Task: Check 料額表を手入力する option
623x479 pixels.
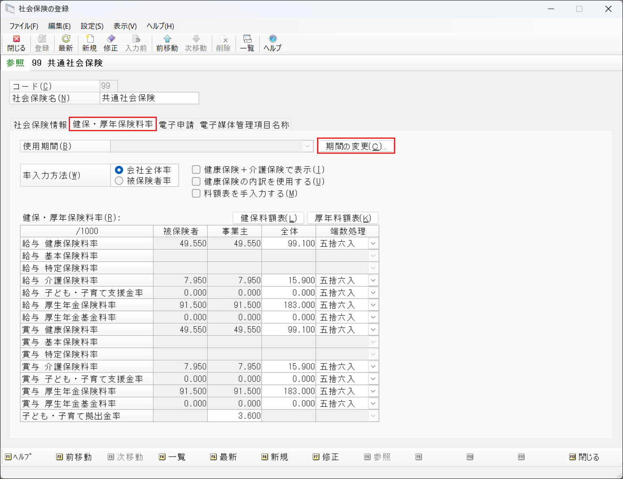Action: 196,193
